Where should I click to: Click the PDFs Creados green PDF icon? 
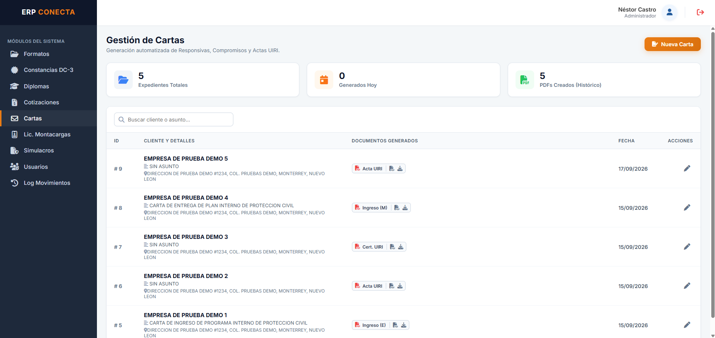coord(525,80)
